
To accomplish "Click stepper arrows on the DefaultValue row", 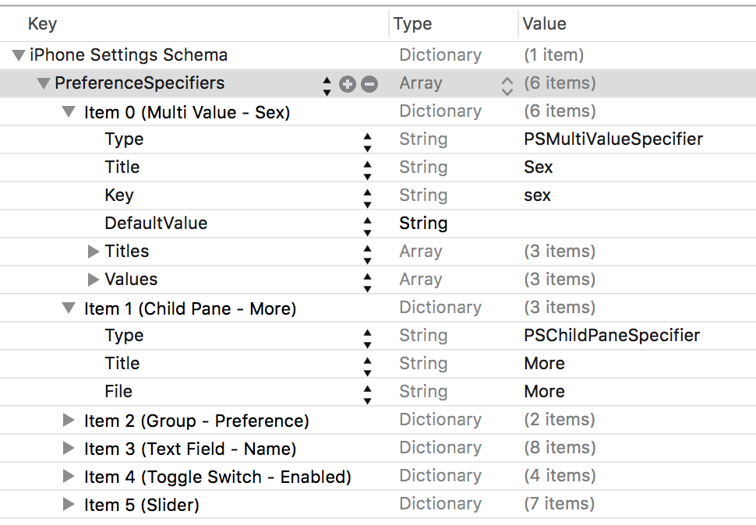I will tap(367, 224).
